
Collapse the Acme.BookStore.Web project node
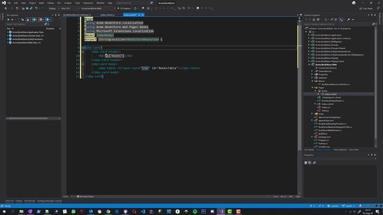[309, 64]
